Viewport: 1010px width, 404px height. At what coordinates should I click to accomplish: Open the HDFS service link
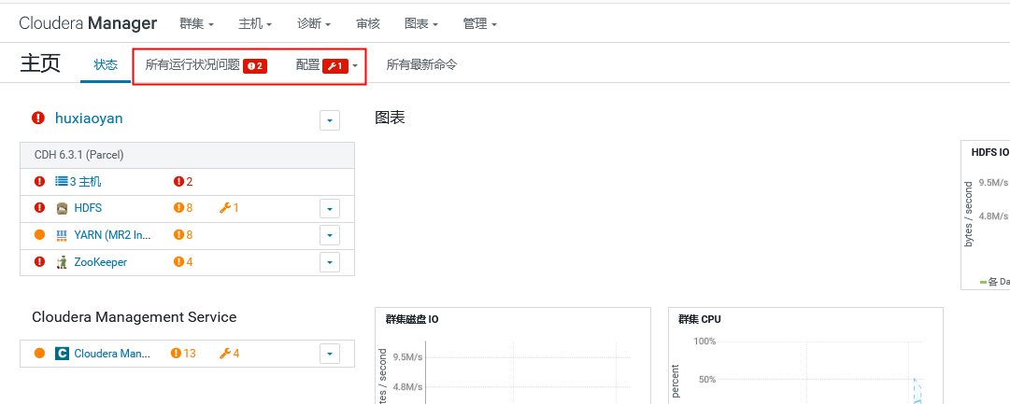click(x=88, y=208)
